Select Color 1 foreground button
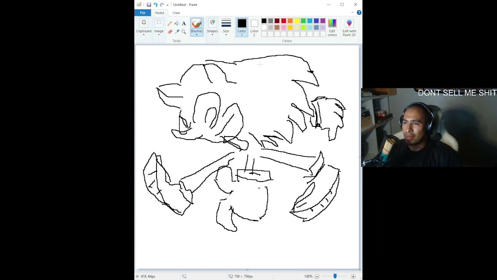497x280 pixels. 242,27
